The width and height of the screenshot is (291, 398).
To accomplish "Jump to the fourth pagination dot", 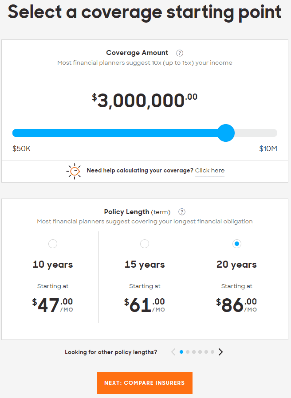I will coord(200,352).
